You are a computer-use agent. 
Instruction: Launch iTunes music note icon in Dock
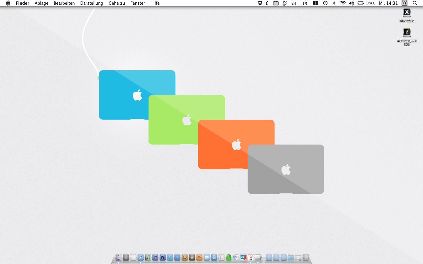(x=155, y=257)
